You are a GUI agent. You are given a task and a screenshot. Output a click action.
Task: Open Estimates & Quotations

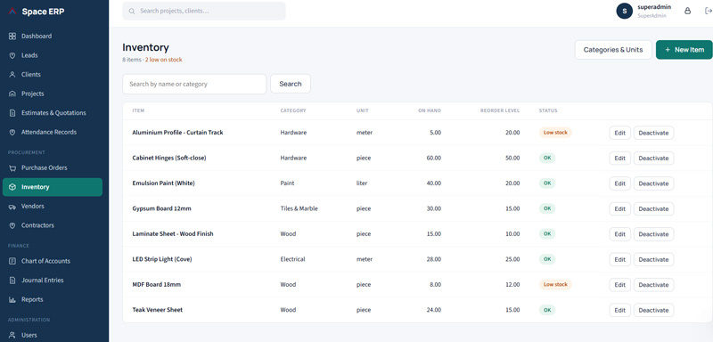click(53, 113)
